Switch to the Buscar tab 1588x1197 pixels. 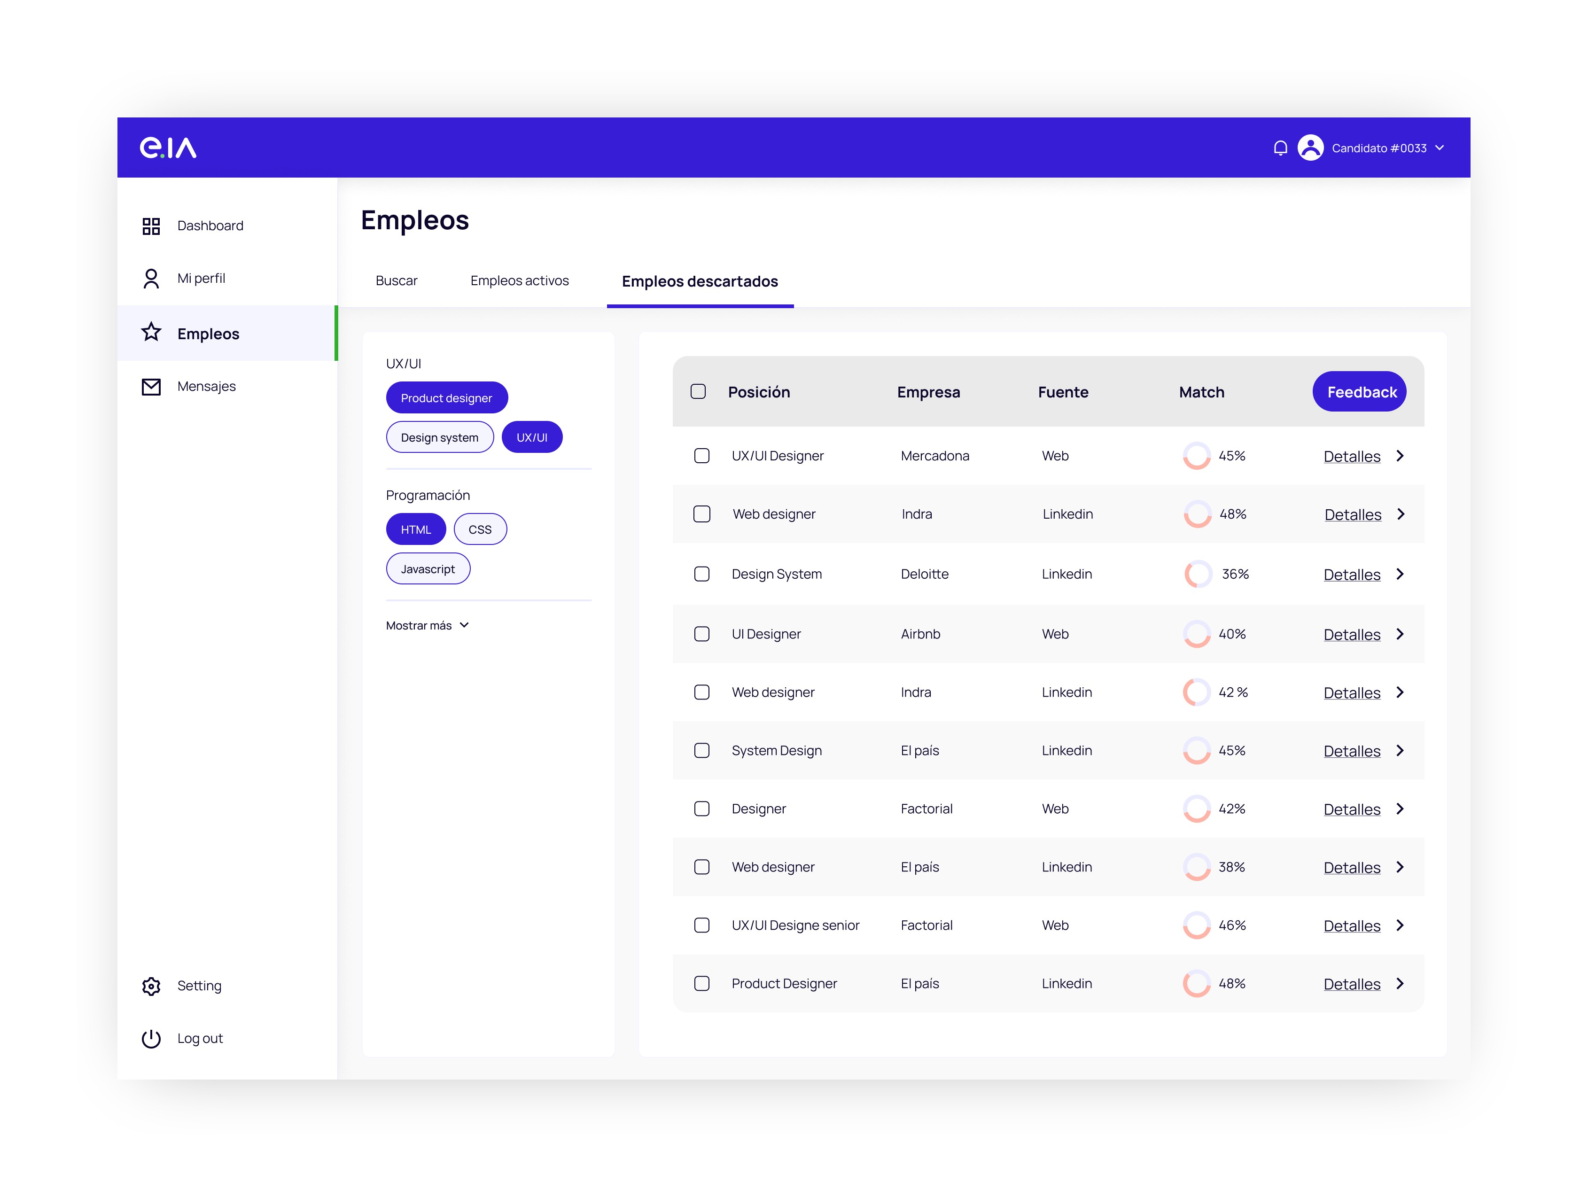pos(396,280)
